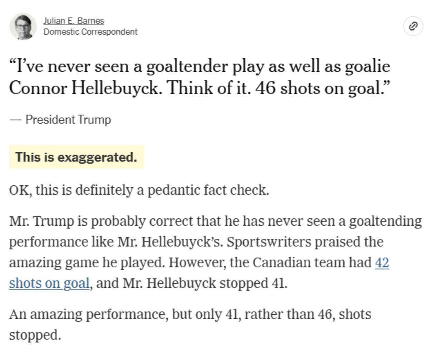The image size is (432, 354).
Task: Open Julian E. Barnes profile photo
Action: point(23,26)
